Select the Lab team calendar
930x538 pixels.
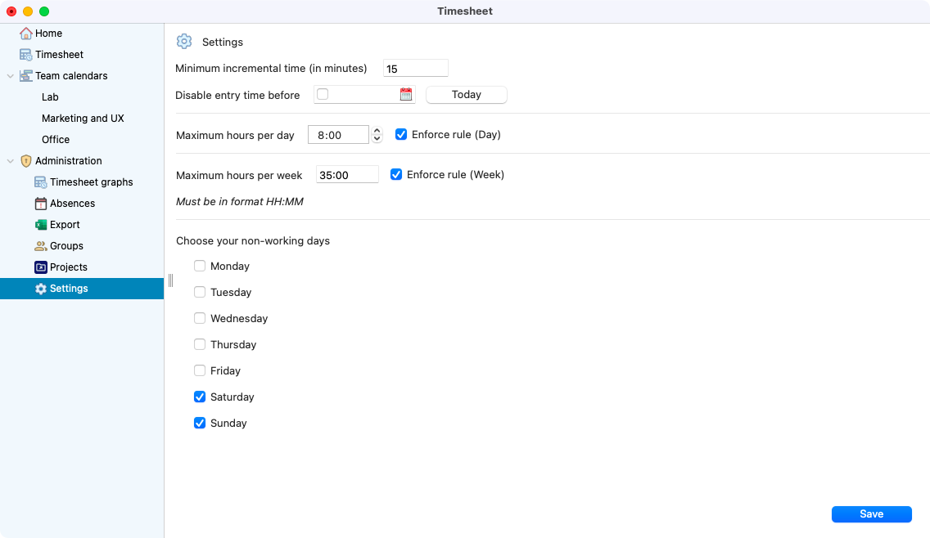tap(50, 97)
